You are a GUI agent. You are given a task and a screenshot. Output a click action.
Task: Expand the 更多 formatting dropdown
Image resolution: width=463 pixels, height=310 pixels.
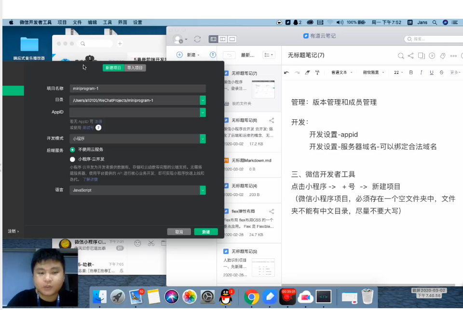click(x=455, y=72)
